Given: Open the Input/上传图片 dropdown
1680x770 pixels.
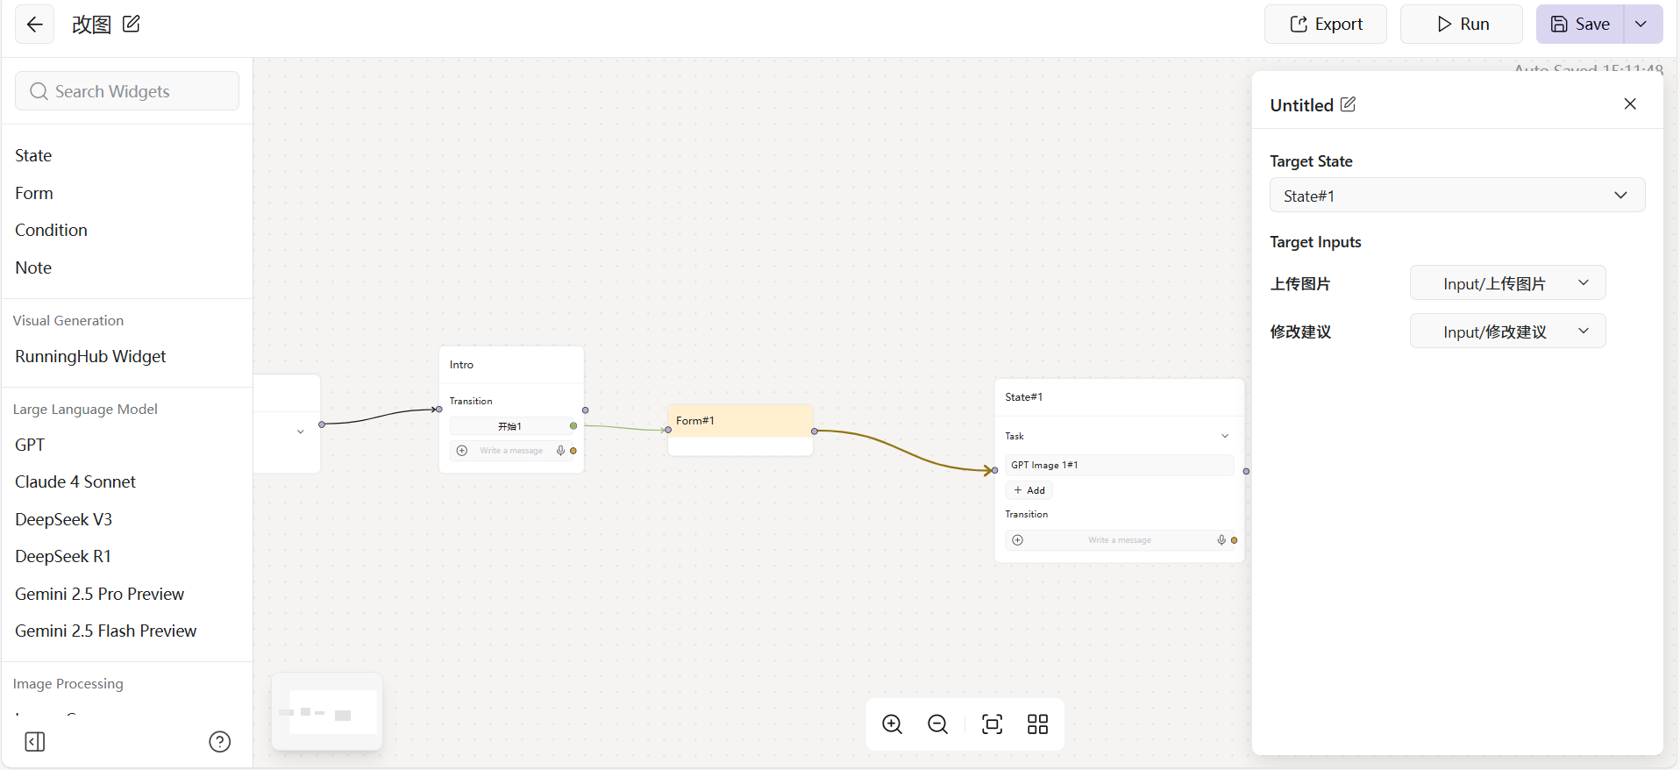Looking at the screenshot, I should [1507, 283].
